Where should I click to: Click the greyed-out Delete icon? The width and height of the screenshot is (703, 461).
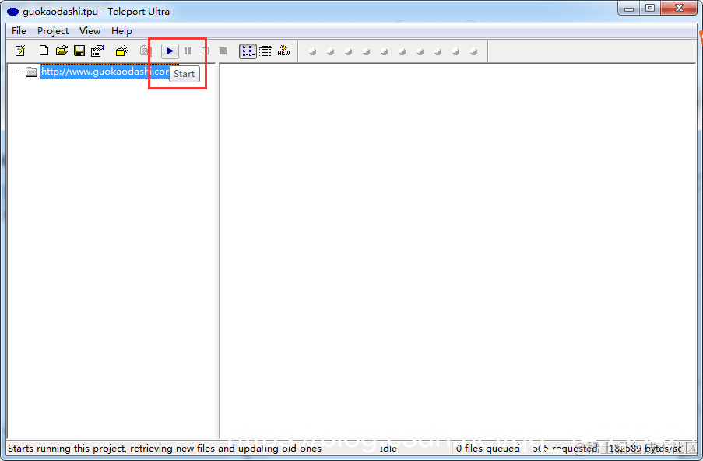[145, 51]
